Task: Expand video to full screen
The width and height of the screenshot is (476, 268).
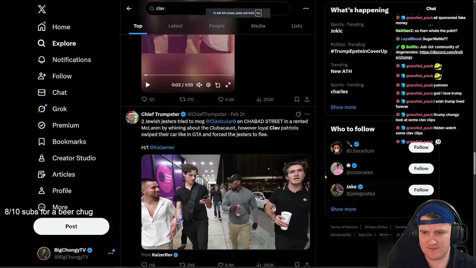Action: point(228,85)
